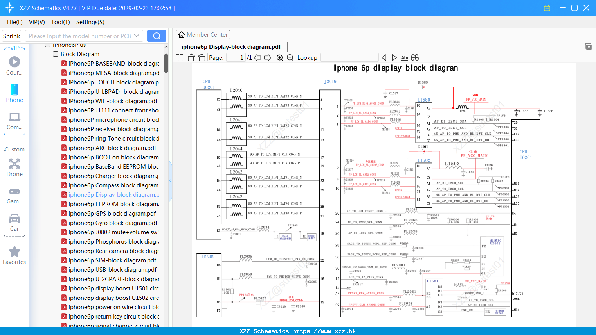Rotate the page counterclockwise
Viewport: 596px width, 335px height.
pos(191,57)
